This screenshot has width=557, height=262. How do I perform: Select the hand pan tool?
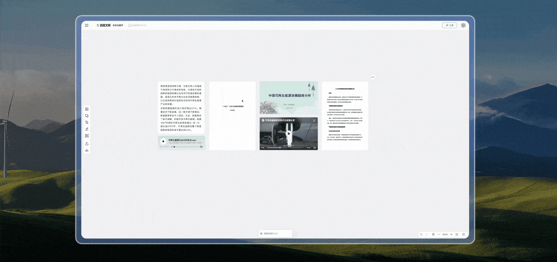[x=433, y=234]
